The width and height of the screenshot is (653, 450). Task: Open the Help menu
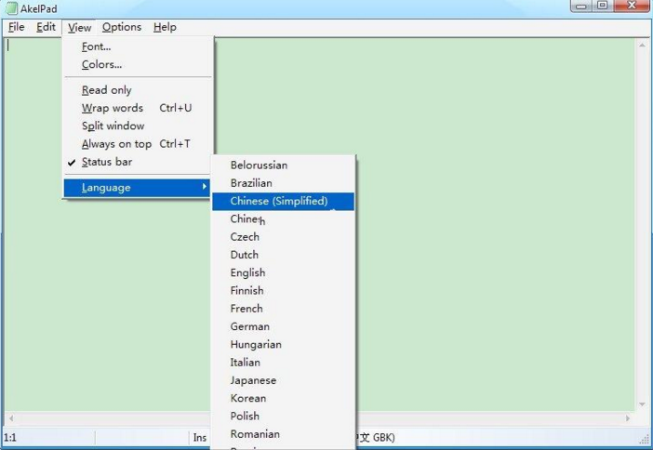(x=165, y=27)
